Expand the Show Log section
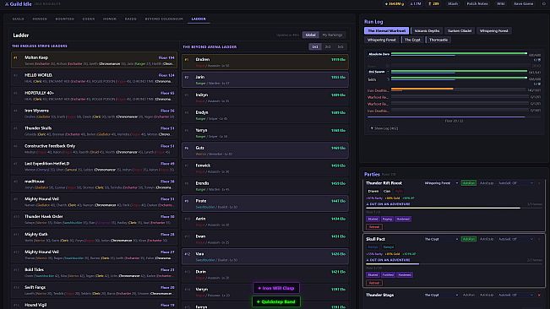 pyautogui.click(x=384, y=128)
